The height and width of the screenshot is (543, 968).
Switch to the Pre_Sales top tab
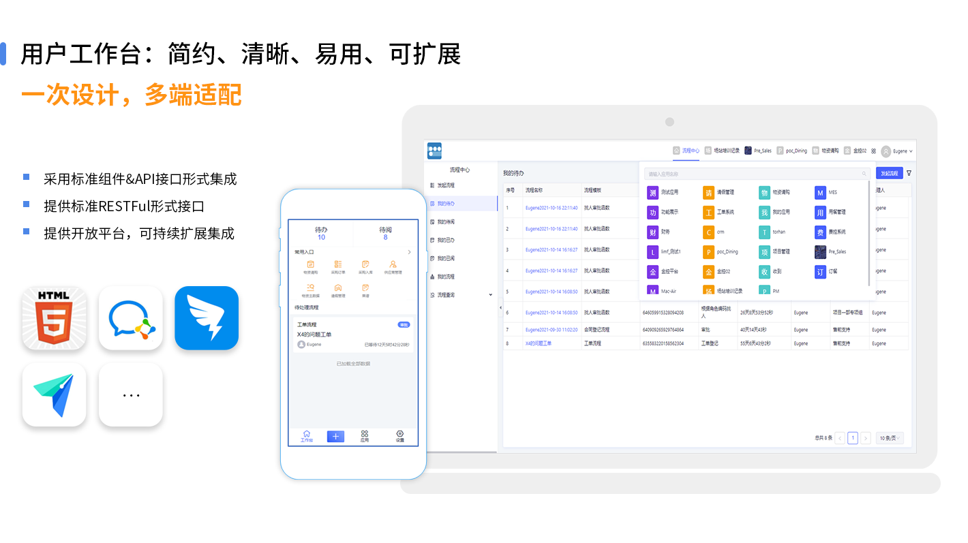[x=758, y=151]
